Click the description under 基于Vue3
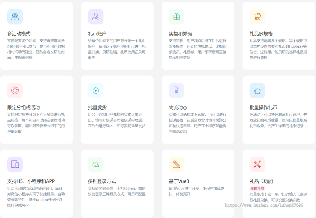The width and height of the screenshot is (316, 218). click(196, 191)
